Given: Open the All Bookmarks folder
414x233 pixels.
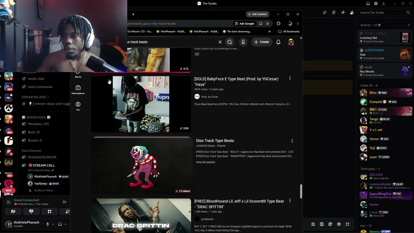Looking at the screenshot, I should (x=289, y=31).
